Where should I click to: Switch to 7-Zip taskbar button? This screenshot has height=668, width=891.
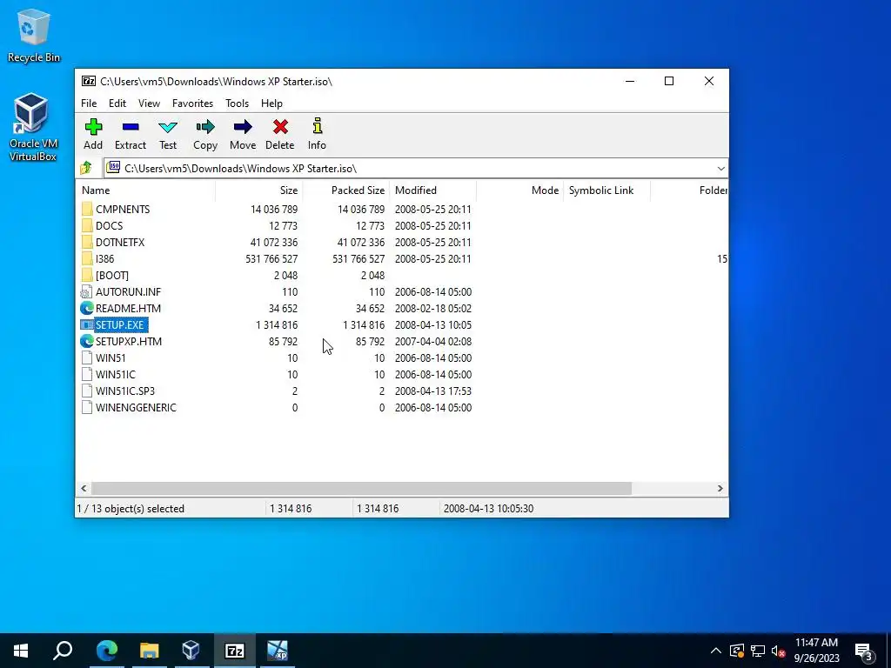coord(235,651)
